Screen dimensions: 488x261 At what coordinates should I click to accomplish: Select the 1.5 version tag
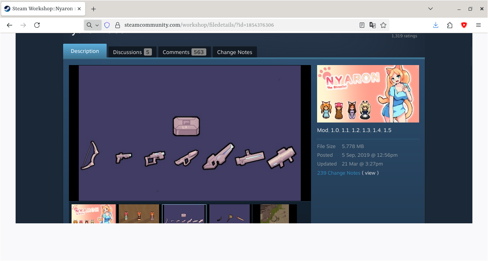pyautogui.click(x=388, y=130)
